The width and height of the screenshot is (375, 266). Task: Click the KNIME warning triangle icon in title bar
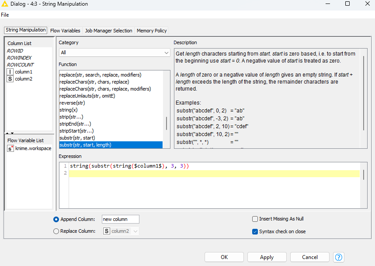point(5,4)
